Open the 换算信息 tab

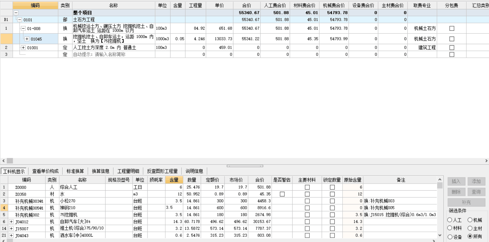[101, 171]
